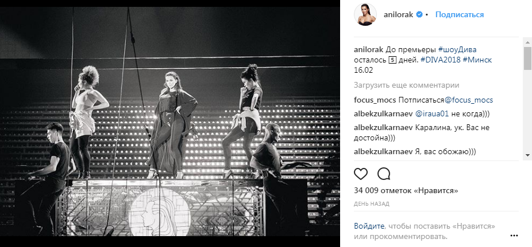Screen dimensions: 532x247
Task: Open the #Минск hashtag link
Action: [x=477, y=60]
